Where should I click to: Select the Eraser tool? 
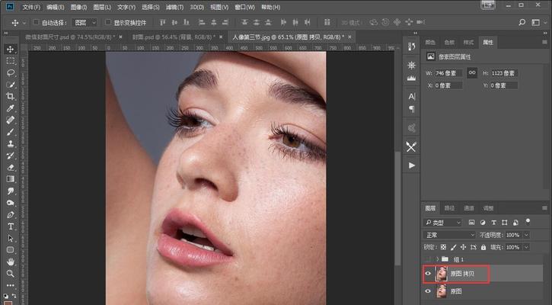pos(10,168)
